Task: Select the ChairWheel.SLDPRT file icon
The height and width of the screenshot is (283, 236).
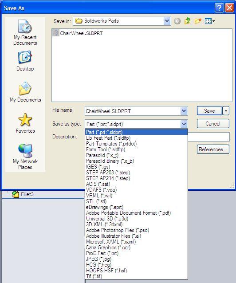Action: pyautogui.click(x=56, y=33)
